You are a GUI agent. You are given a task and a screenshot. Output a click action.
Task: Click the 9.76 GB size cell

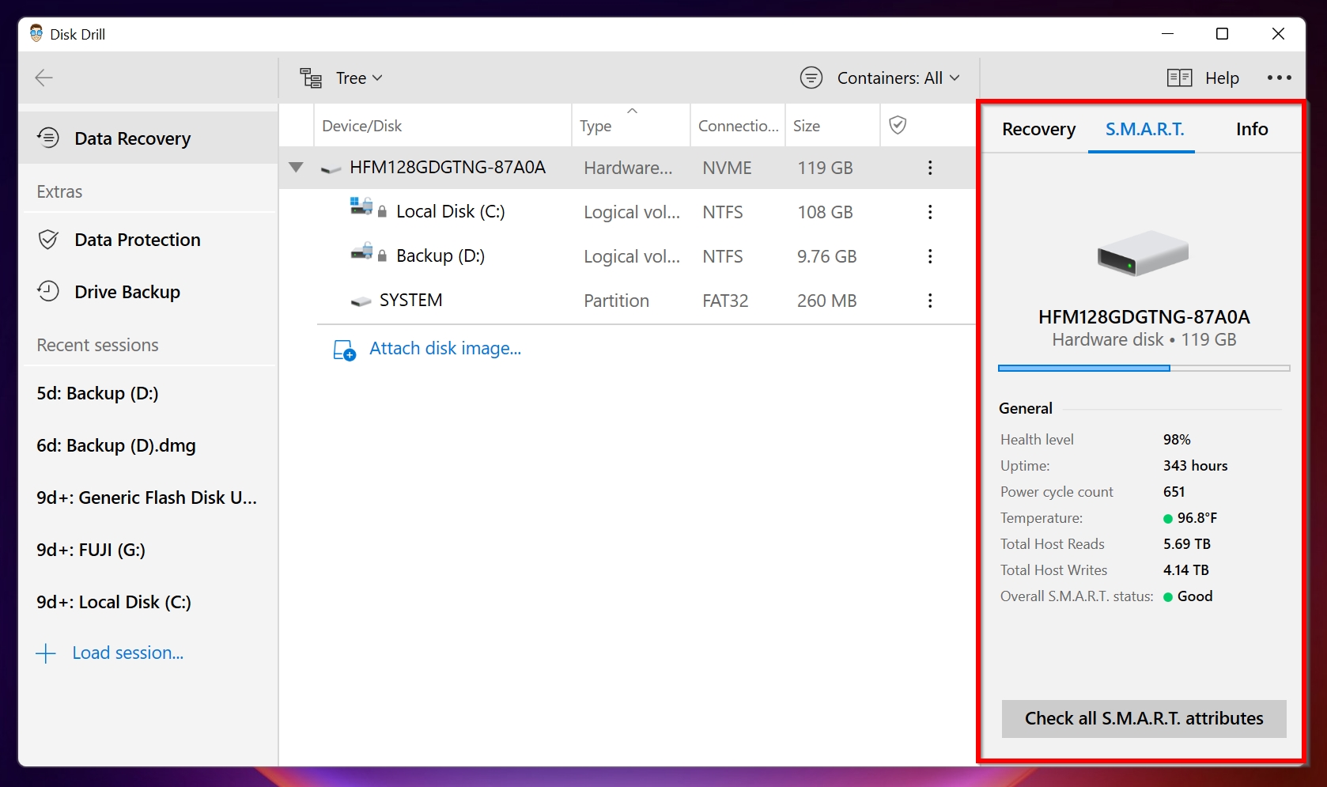point(826,256)
